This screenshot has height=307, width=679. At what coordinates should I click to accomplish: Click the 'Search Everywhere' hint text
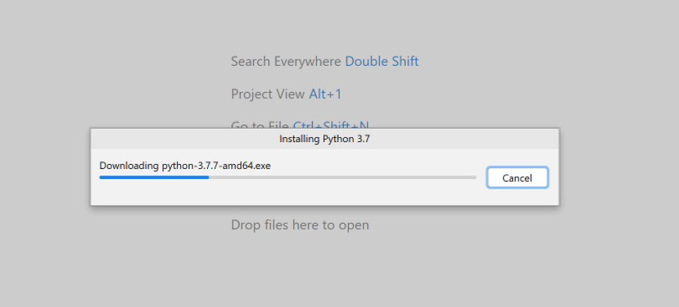click(286, 62)
